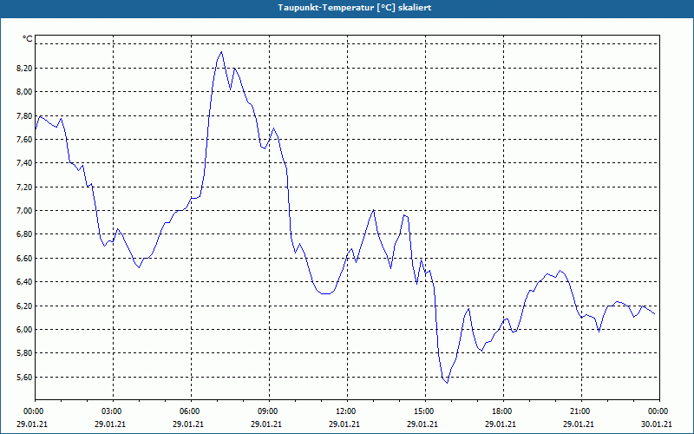Click the '03:00' time label
The height and width of the screenshot is (434, 694).
(113, 411)
